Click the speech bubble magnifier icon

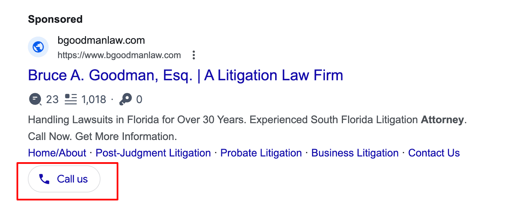click(x=35, y=99)
